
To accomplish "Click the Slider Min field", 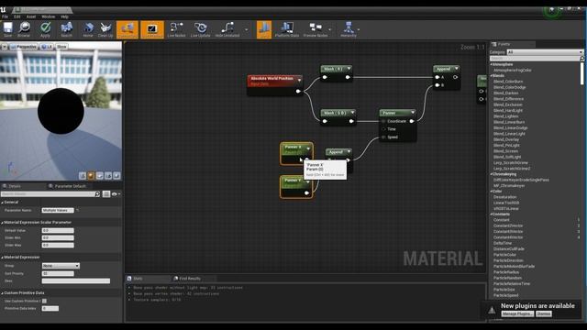I will tap(58, 237).
